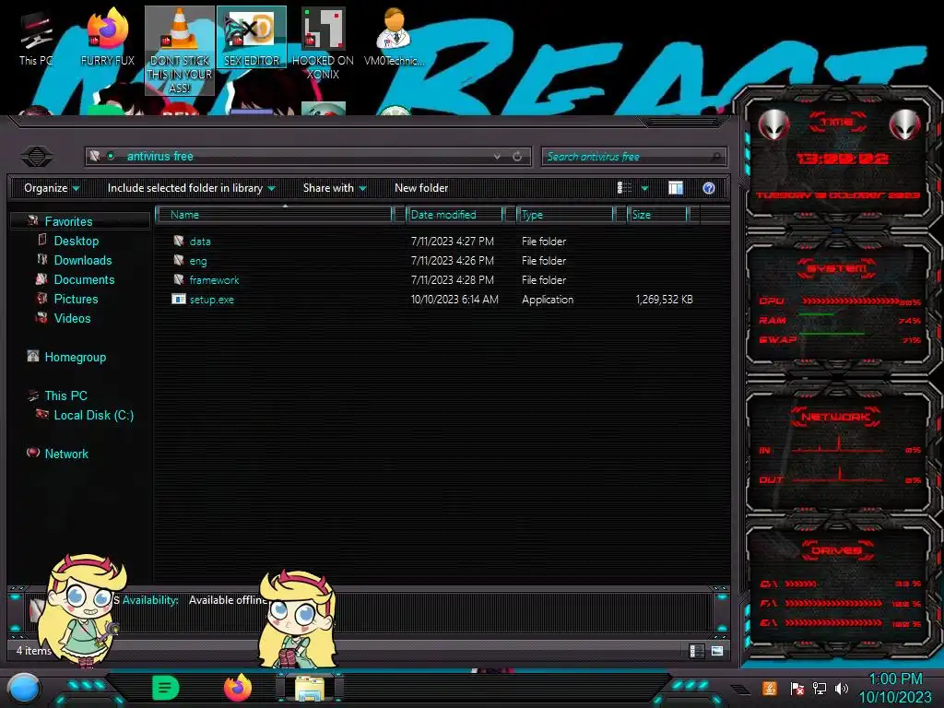Screen dimensions: 944x708
Task: Click the Search antivirus free field
Action: click(633, 157)
